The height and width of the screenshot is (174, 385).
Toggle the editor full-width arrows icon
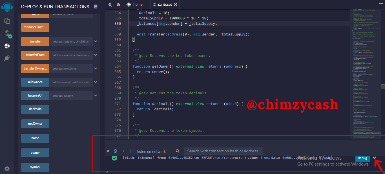coord(381,3)
